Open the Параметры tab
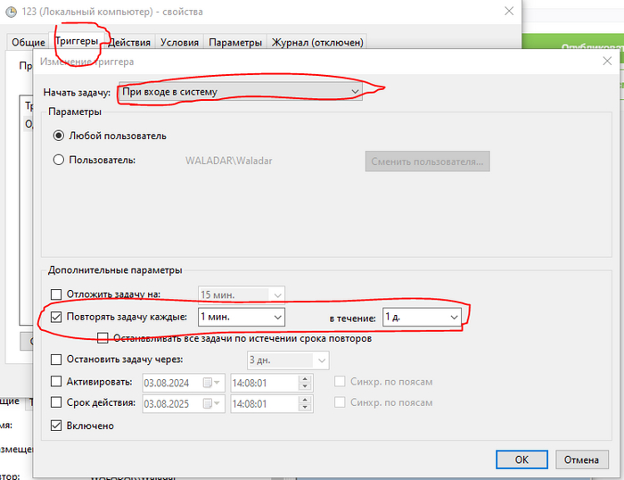Viewport: 624px width, 480px height. click(x=235, y=42)
